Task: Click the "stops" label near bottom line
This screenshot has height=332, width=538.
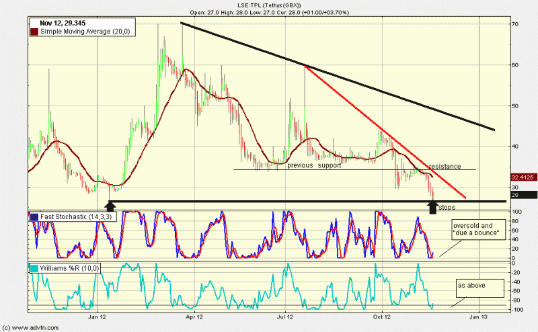Action: click(x=447, y=208)
